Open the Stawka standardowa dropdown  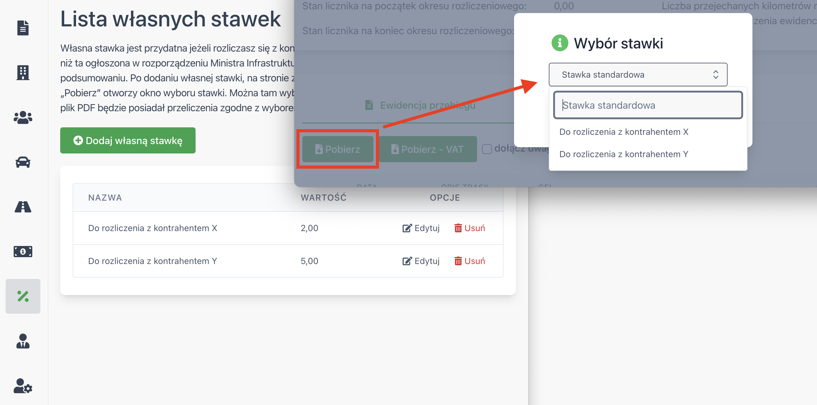(638, 75)
